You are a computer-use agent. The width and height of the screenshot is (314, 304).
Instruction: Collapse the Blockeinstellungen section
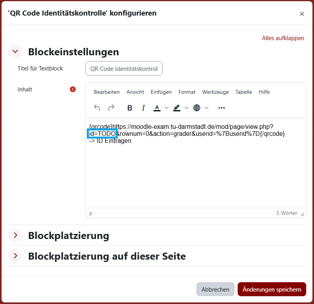[x=15, y=51]
